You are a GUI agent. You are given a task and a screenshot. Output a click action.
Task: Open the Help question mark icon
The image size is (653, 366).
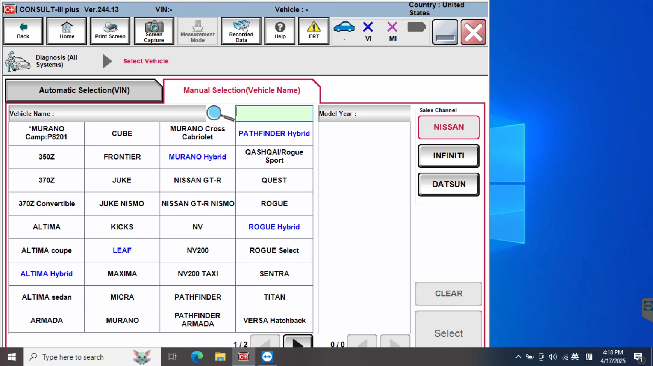pos(280,31)
